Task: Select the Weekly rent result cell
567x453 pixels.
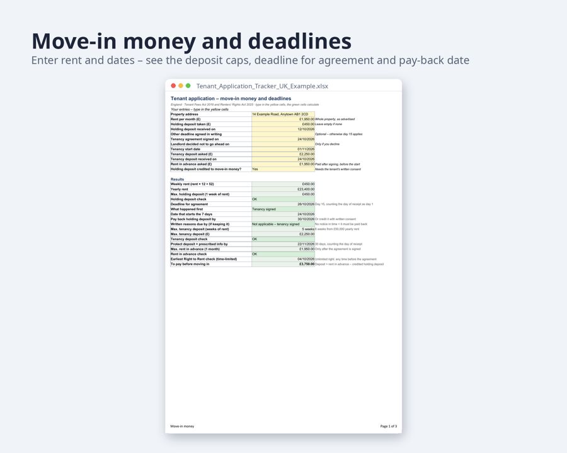Action: [283, 184]
